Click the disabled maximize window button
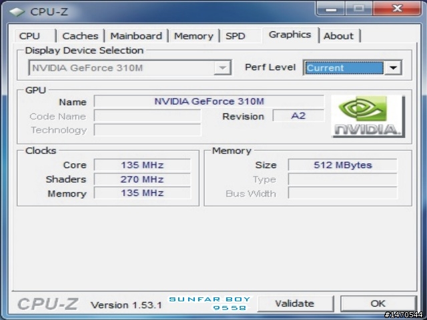The width and height of the screenshot is (427, 320). (x=359, y=9)
